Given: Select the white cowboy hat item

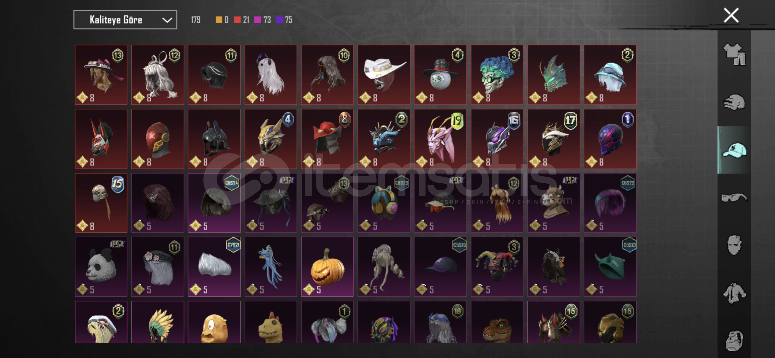Looking at the screenshot, I should tap(384, 75).
